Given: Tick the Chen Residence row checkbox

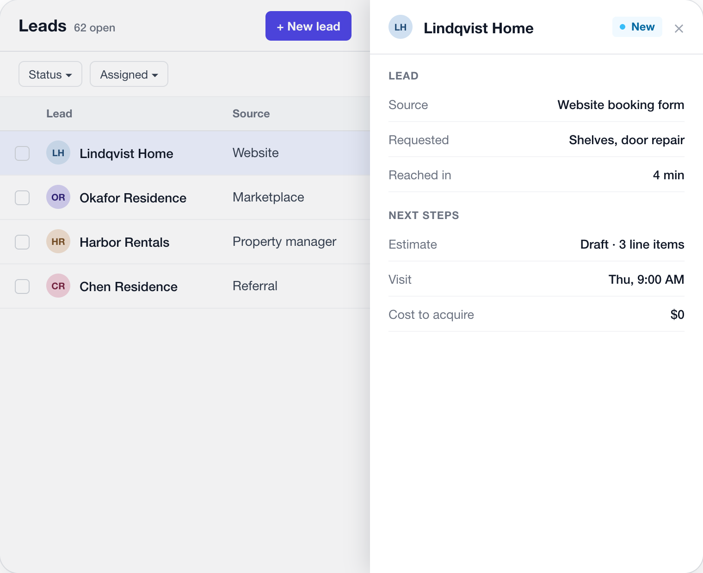Looking at the screenshot, I should pos(22,286).
